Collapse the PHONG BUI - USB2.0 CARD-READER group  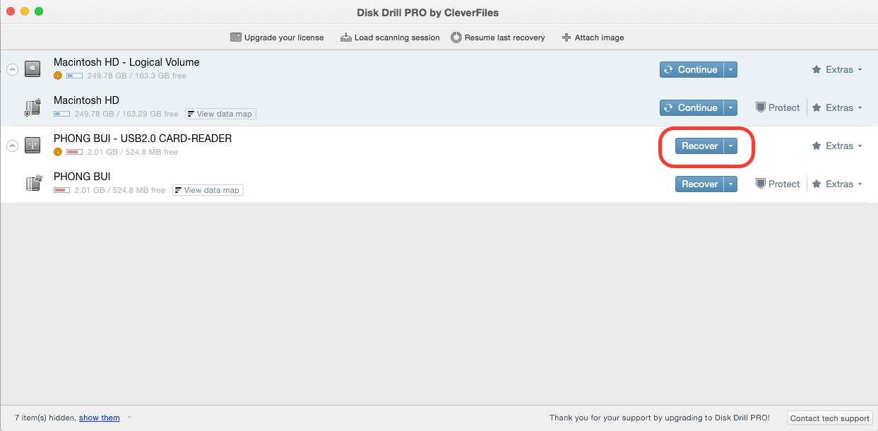coord(12,146)
